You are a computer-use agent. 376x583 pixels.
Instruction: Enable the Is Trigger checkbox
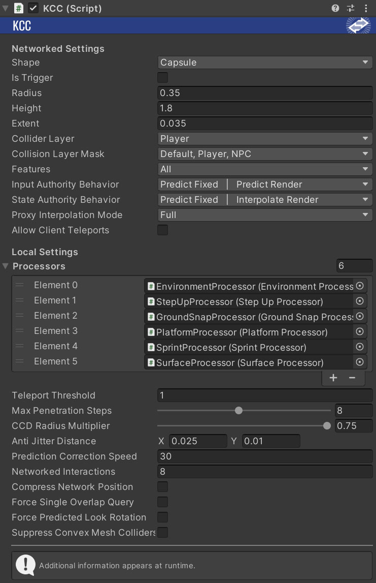(162, 78)
